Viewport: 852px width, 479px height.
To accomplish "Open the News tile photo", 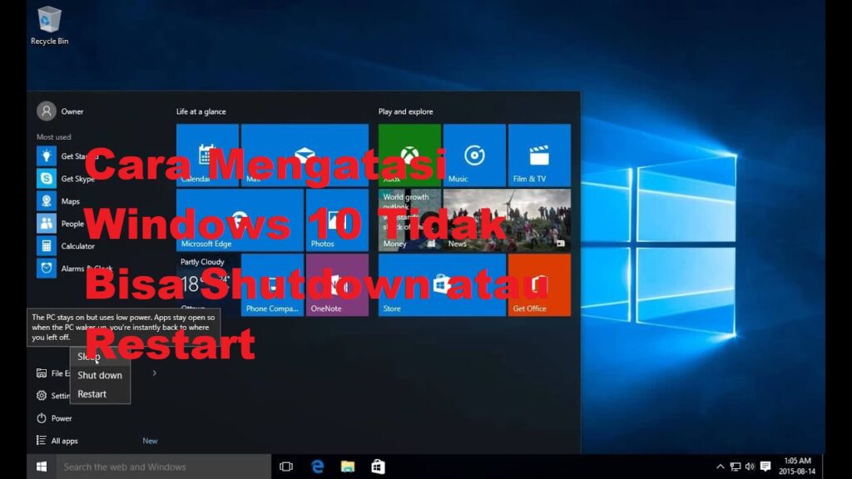I will pyautogui.click(x=507, y=220).
